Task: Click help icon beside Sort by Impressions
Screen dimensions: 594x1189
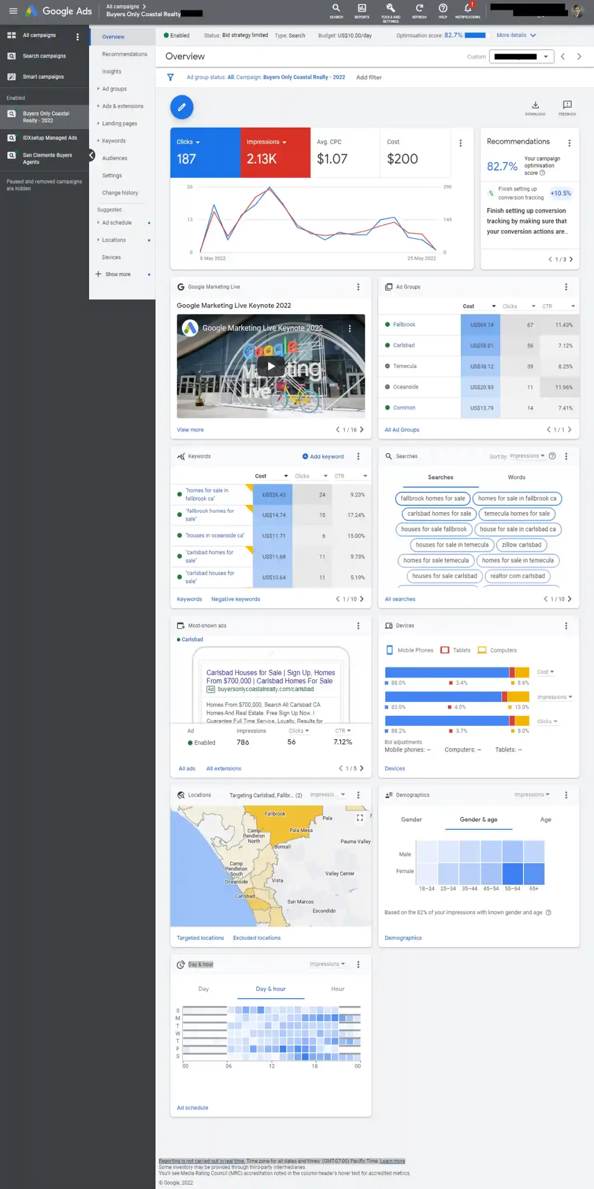Action: [552, 456]
